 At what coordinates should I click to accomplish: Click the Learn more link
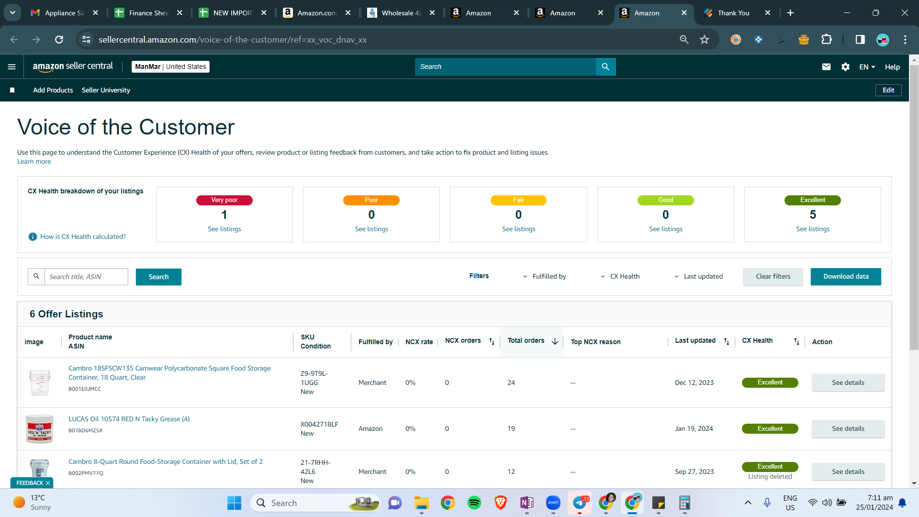(x=34, y=161)
